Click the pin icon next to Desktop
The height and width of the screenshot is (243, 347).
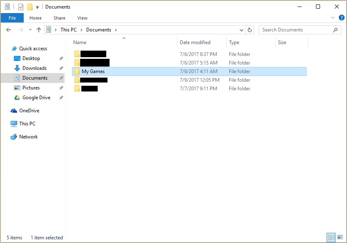tap(61, 58)
